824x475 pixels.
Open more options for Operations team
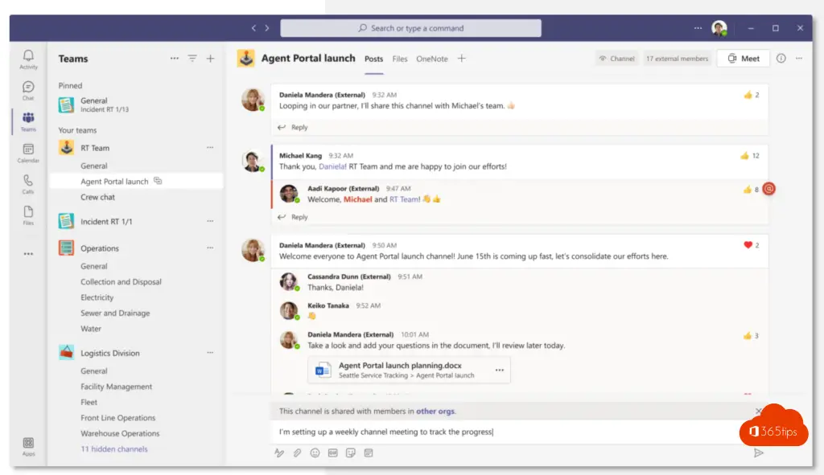point(210,248)
